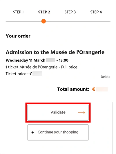Validate the order
The height and width of the screenshot is (154, 116).
tap(58, 113)
